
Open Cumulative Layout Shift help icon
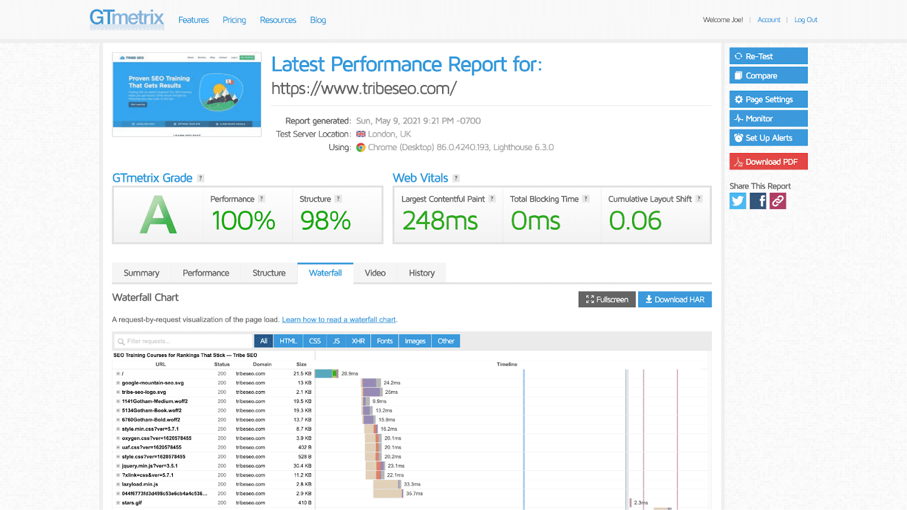pyautogui.click(x=699, y=199)
